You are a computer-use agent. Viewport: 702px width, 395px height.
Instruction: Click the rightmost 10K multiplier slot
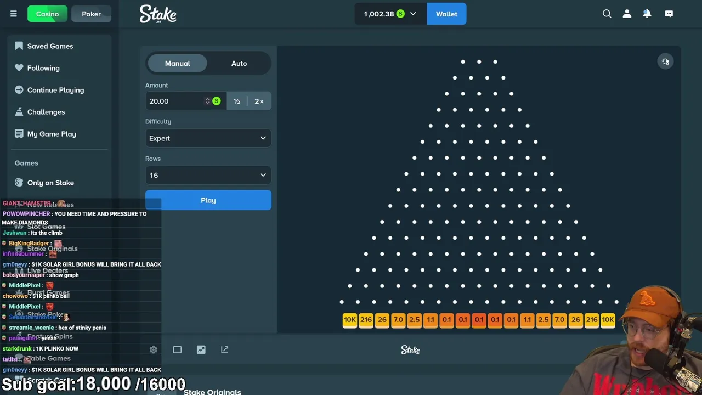[x=608, y=319]
